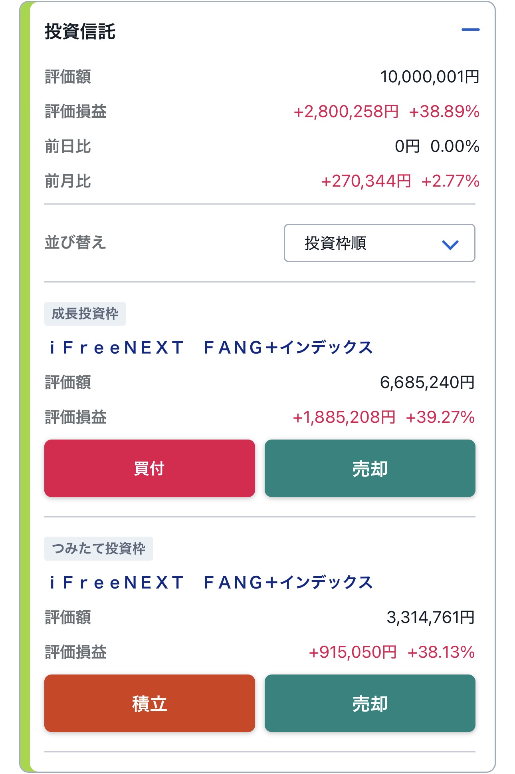Screen dimensions: 515x774
Task: Tap the red 買付 button
Action: (150, 468)
